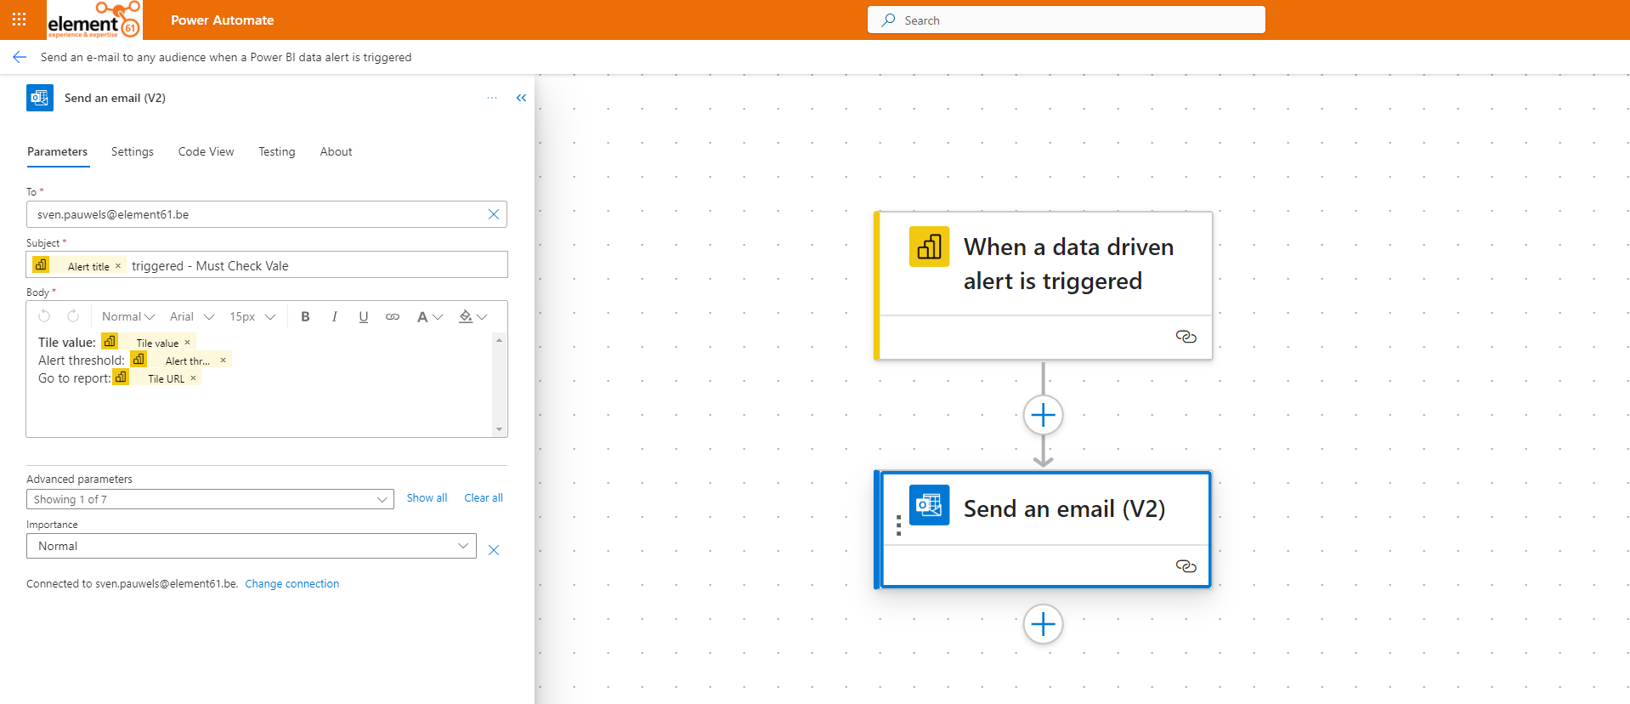Click Show all advanced parameters

(427, 498)
